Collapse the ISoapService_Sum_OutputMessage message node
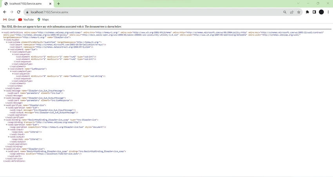333x177 pixels. tap(4, 98)
